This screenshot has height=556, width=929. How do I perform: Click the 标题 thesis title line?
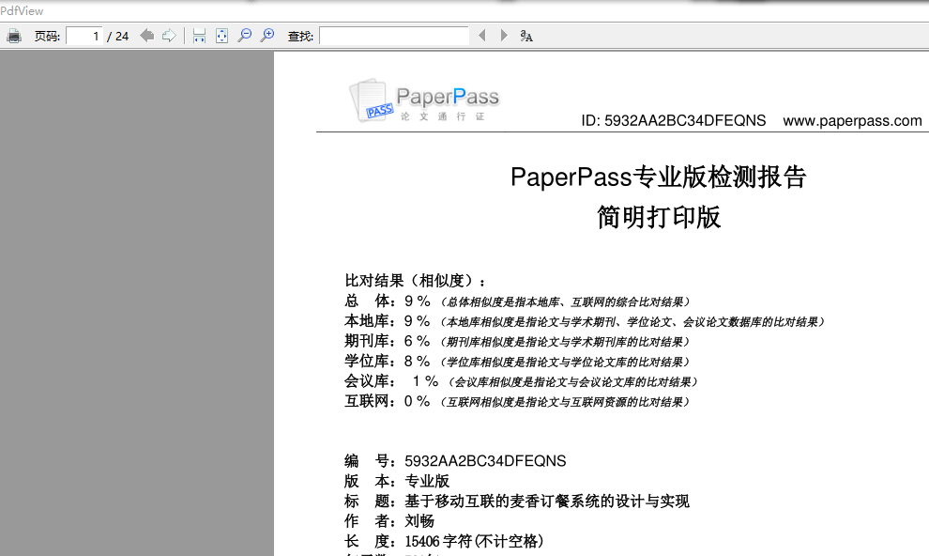tap(517, 502)
